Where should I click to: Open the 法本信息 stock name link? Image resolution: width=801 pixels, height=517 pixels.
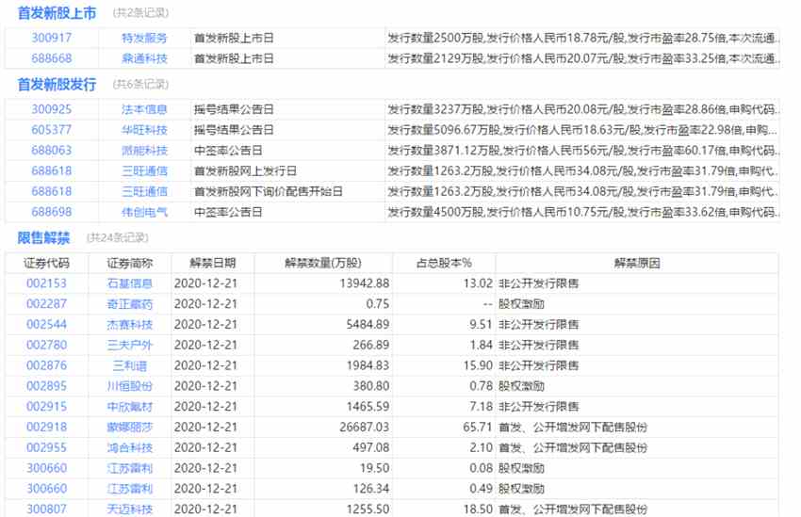click(144, 109)
